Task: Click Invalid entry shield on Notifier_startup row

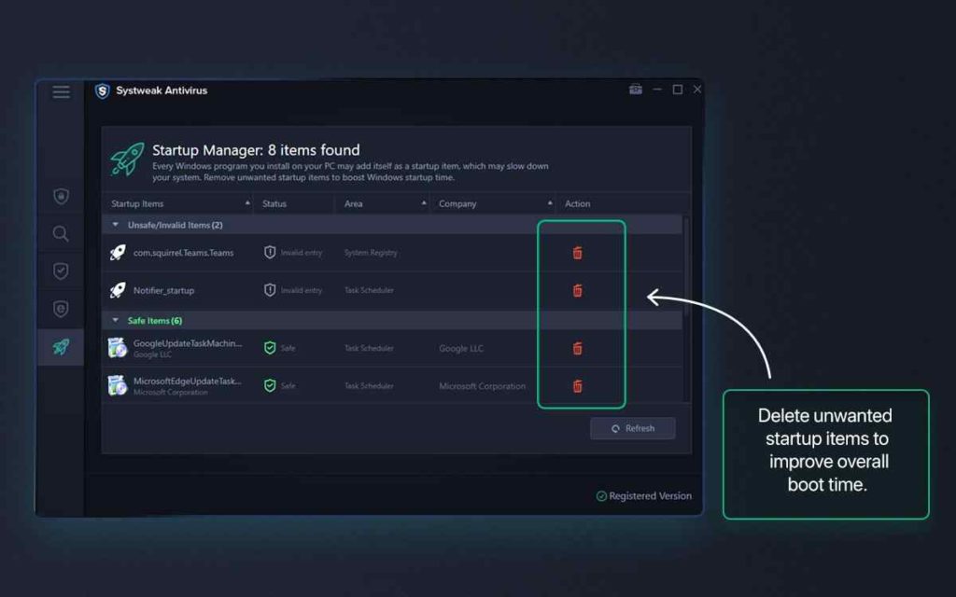Action: (x=270, y=290)
